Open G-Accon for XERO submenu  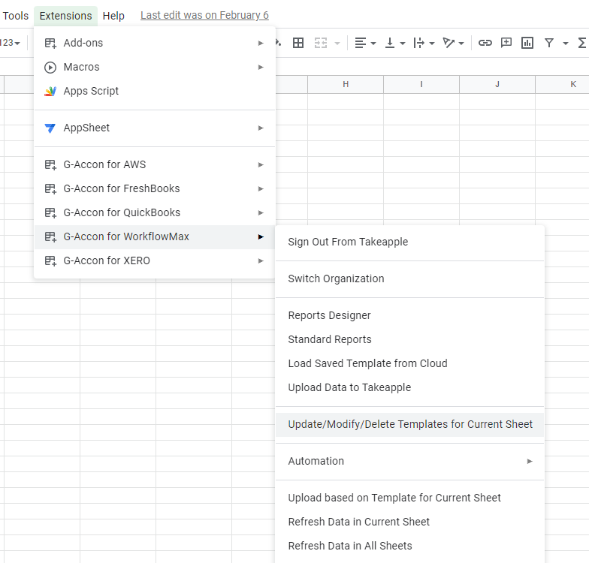(155, 261)
